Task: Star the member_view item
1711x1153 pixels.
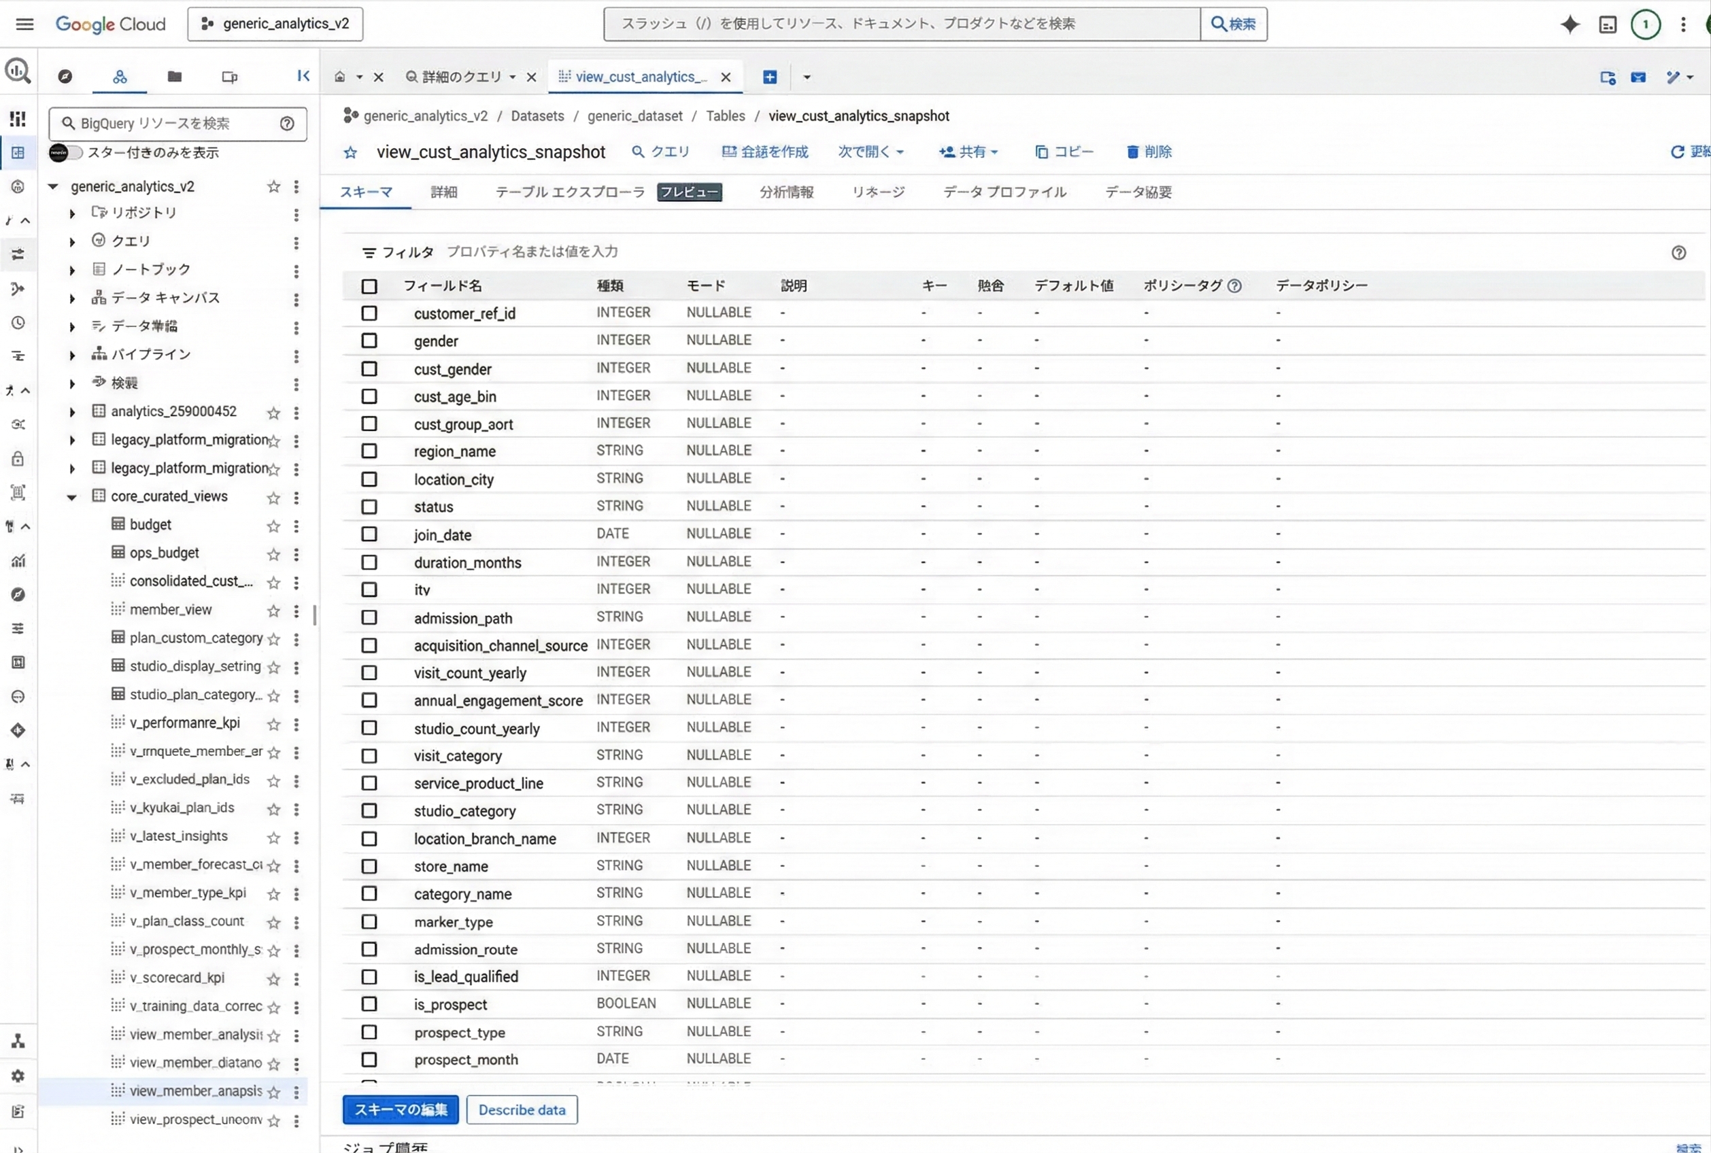Action: (x=273, y=611)
